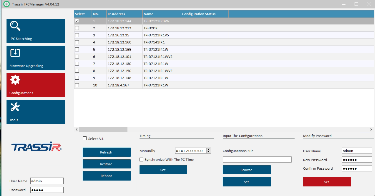Screen dimensions: 375x196
Task: Click the 172.18.12.130 address cell
Action: (124, 64)
